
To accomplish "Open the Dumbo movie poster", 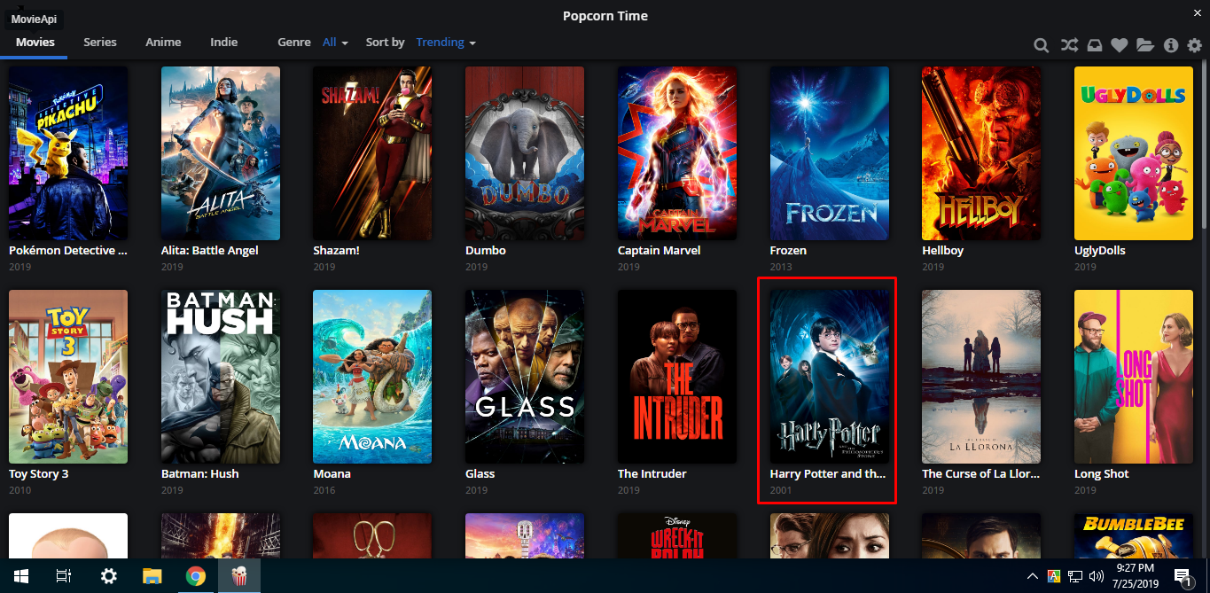I will point(525,153).
